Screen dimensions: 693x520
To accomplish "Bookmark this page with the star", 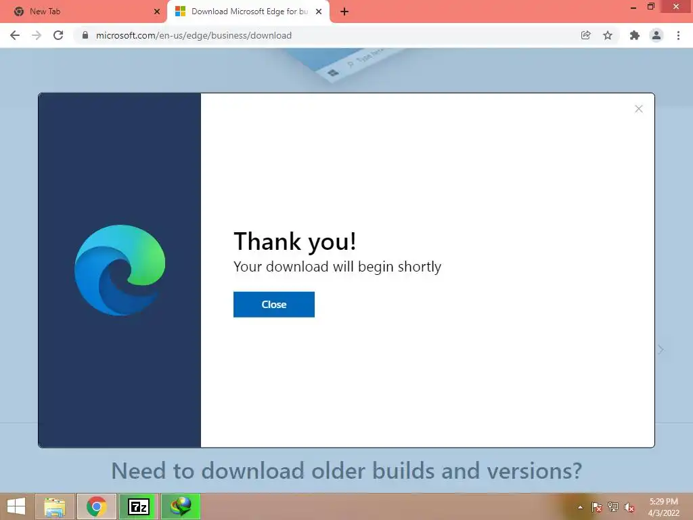I will pyautogui.click(x=608, y=35).
